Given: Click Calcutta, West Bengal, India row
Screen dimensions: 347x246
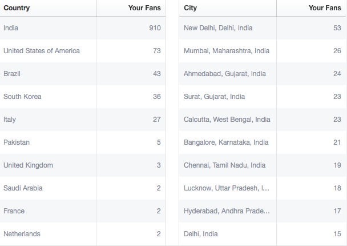Looking at the screenshot, I should point(263,120).
